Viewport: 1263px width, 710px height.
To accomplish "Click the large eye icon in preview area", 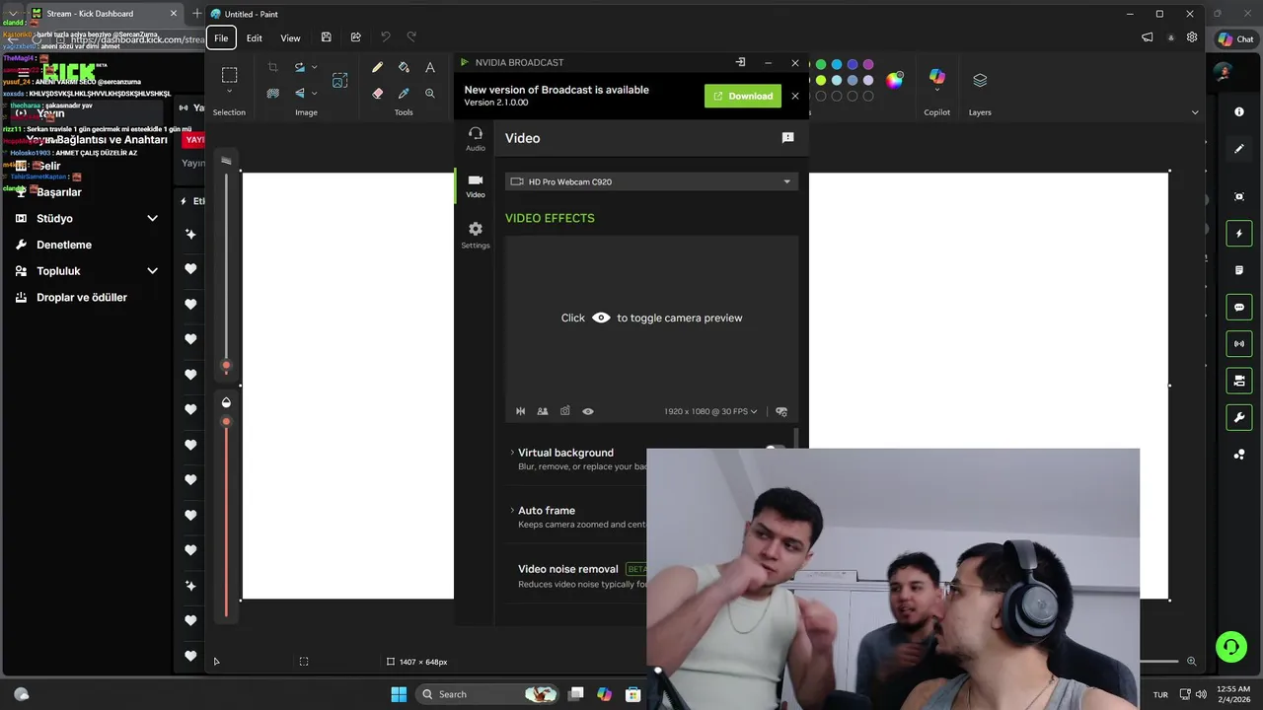I will [x=601, y=318].
